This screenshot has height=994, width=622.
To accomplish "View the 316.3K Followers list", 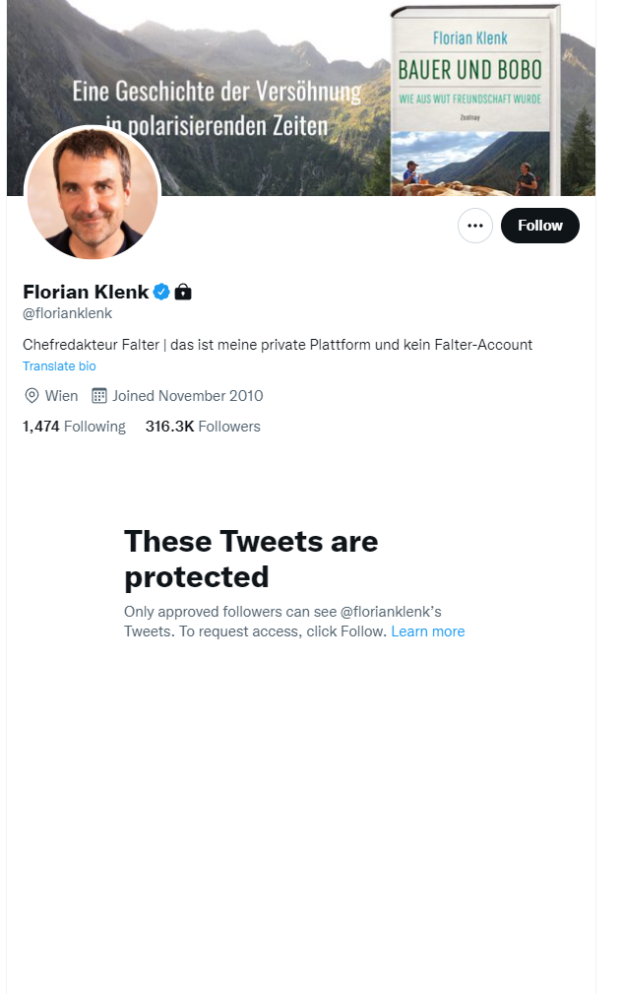I will point(203,426).
